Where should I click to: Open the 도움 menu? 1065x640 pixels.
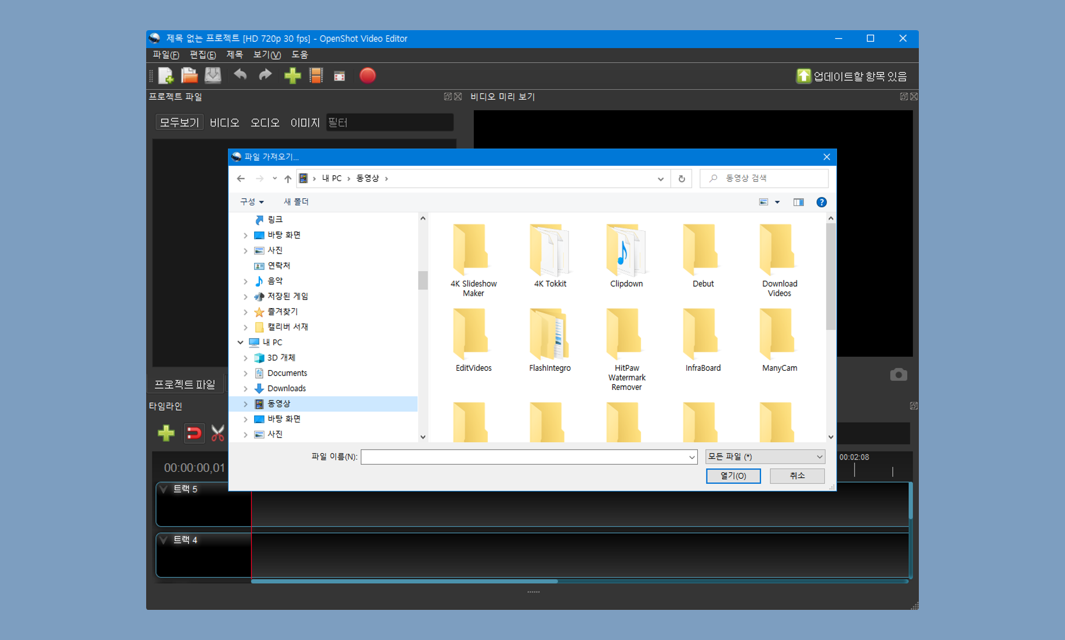pyautogui.click(x=300, y=55)
